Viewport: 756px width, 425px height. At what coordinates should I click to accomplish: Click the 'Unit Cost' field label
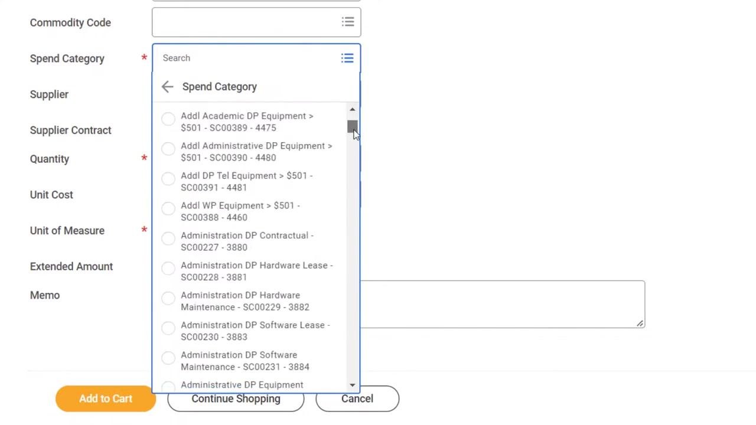click(51, 195)
